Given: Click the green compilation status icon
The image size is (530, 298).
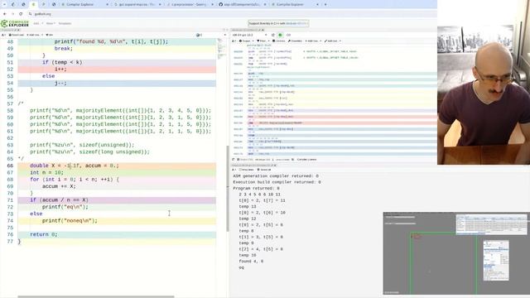Looking at the screenshot, I should [x=280, y=35].
